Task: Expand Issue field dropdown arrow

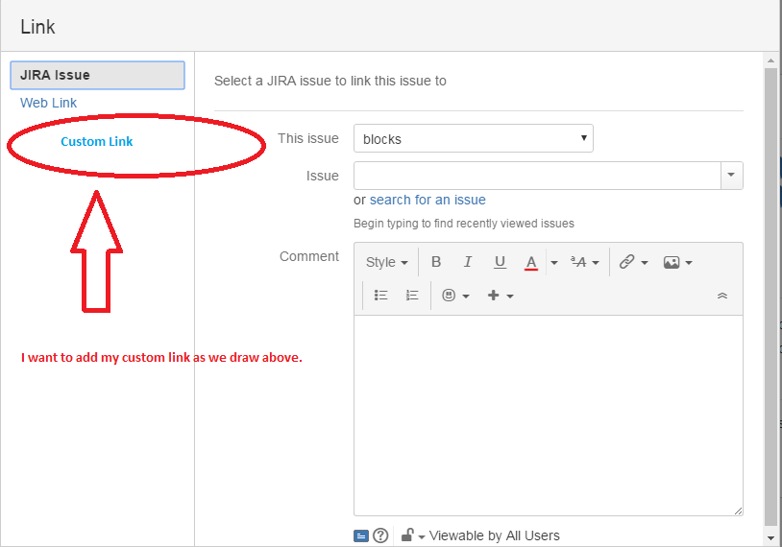Action: (x=732, y=176)
